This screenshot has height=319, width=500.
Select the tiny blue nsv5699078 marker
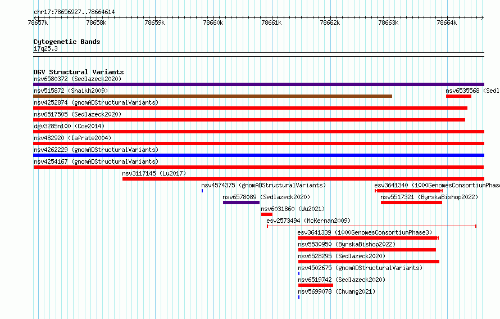299,297
